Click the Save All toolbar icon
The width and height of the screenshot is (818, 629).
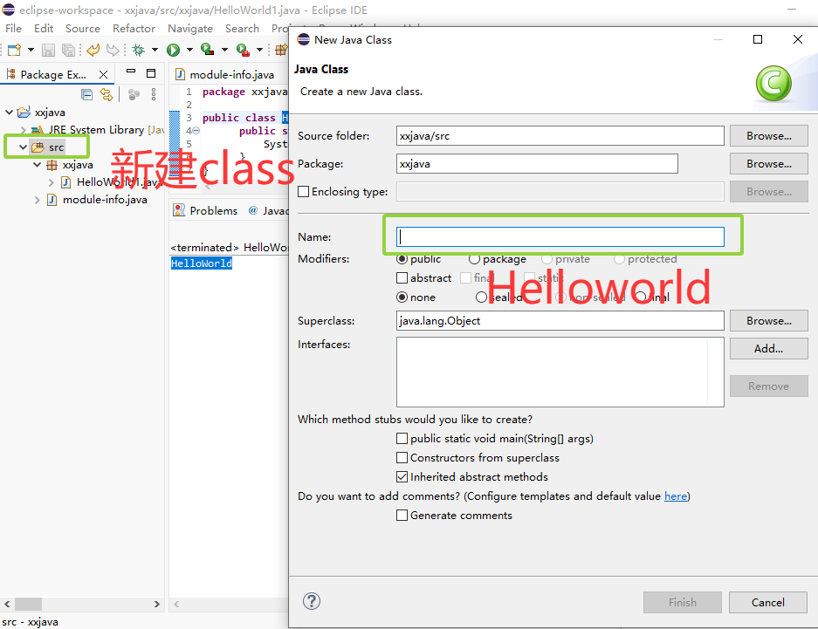pyautogui.click(x=68, y=50)
